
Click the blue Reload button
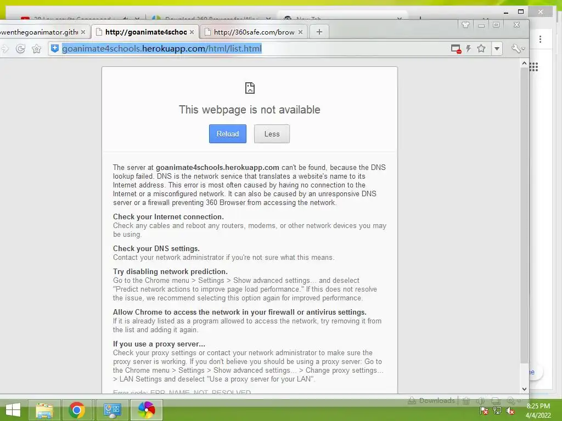pos(228,134)
